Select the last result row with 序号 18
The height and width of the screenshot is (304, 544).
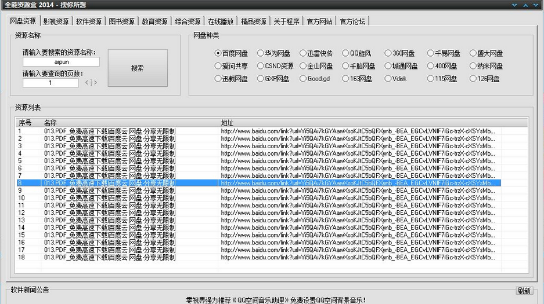(x=259, y=257)
